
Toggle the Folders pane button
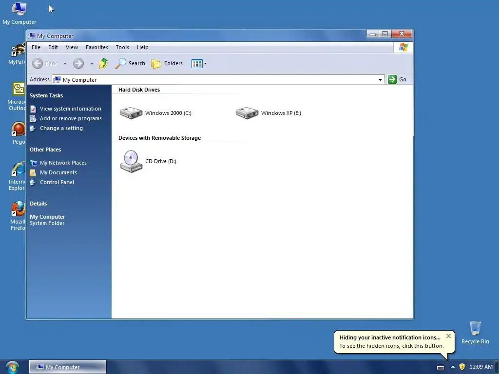[167, 63]
